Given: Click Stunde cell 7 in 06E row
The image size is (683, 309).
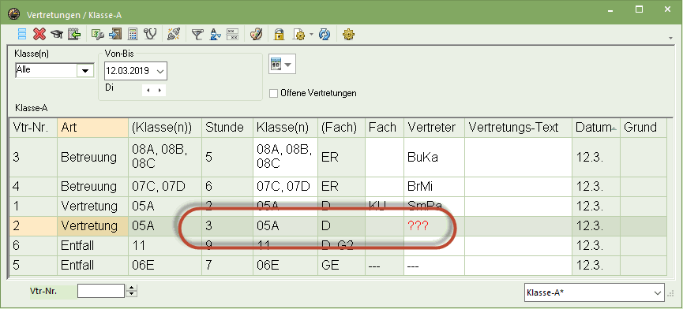Looking at the screenshot, I should click(227, 265).
